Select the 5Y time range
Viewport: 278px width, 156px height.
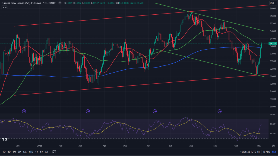pyautogui.click(x=42, y=152)
